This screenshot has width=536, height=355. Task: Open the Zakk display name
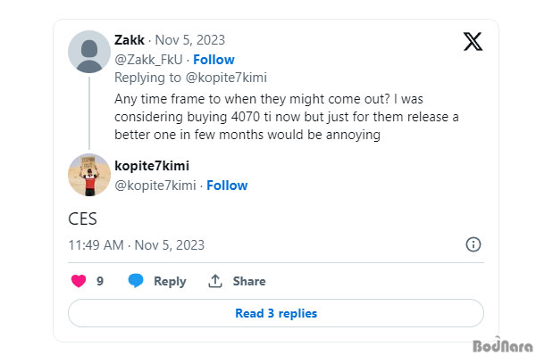point(130,40)
